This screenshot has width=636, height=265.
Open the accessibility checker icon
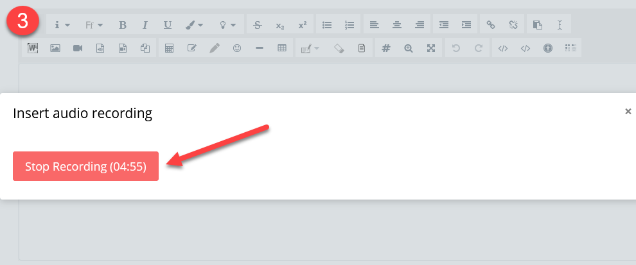[x=547, y=48]
